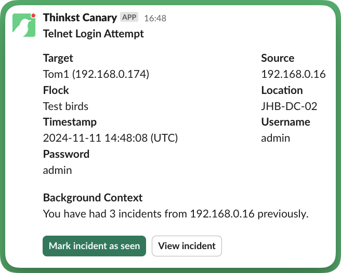Click the Background Context heading

point(93,198)
